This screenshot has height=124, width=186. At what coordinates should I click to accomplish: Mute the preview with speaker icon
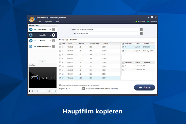coord(49,91)
